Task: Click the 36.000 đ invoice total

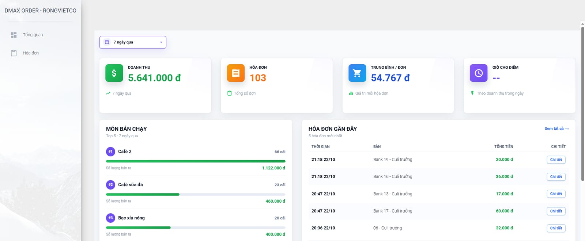Action: pos(505,177)
